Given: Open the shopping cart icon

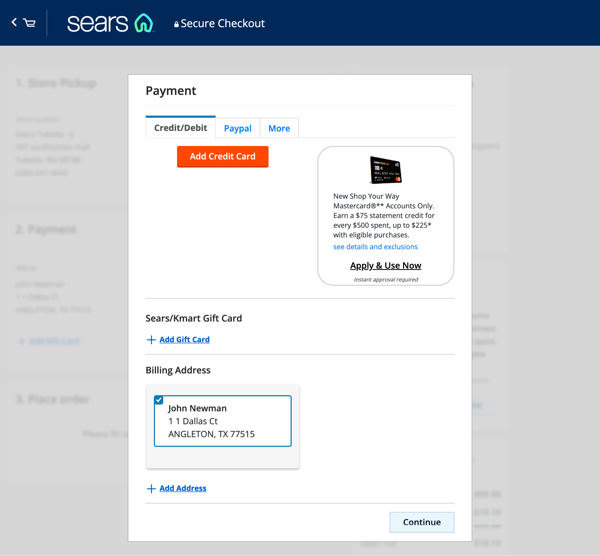Looking at the screenshot, I should tap(29, 23).
